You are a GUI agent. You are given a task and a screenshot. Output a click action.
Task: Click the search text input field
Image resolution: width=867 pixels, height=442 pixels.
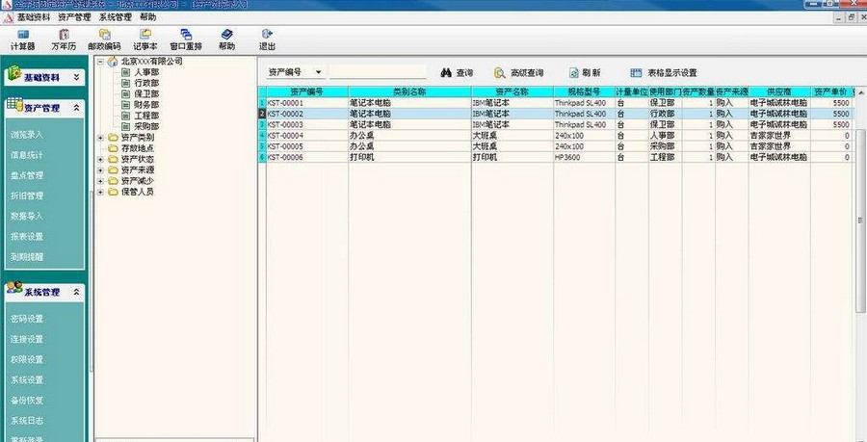pos(378,72)
